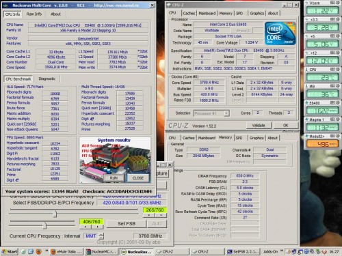Click the Rated FSB 1680.2 MHz value
The height and width of the screenshot is (256, 342).
click(209, 100)
